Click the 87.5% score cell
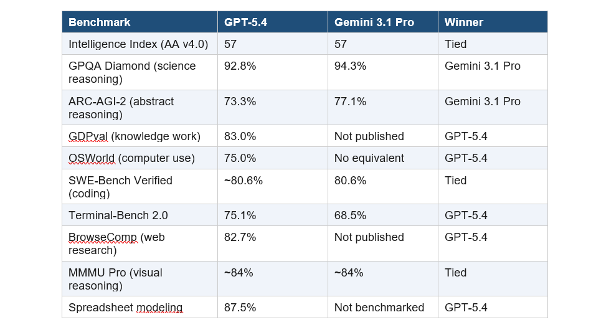596x335 pixels. tap(240, 308)
